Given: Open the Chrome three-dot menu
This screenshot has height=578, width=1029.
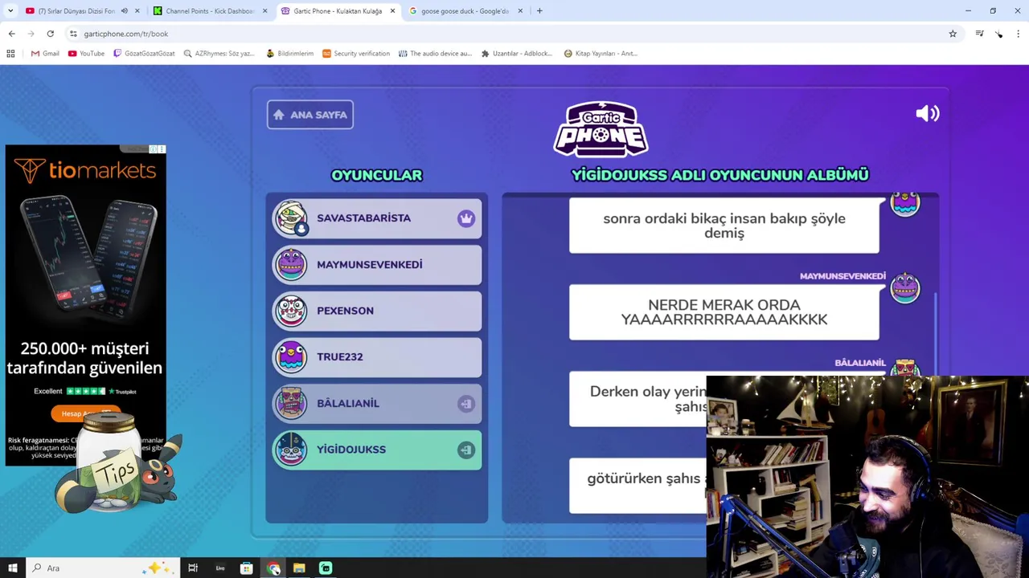Looking at the screenshot, I should pos(1018,34).
